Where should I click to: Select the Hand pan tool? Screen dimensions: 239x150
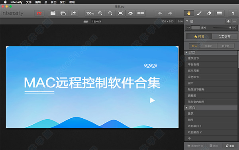189,13
